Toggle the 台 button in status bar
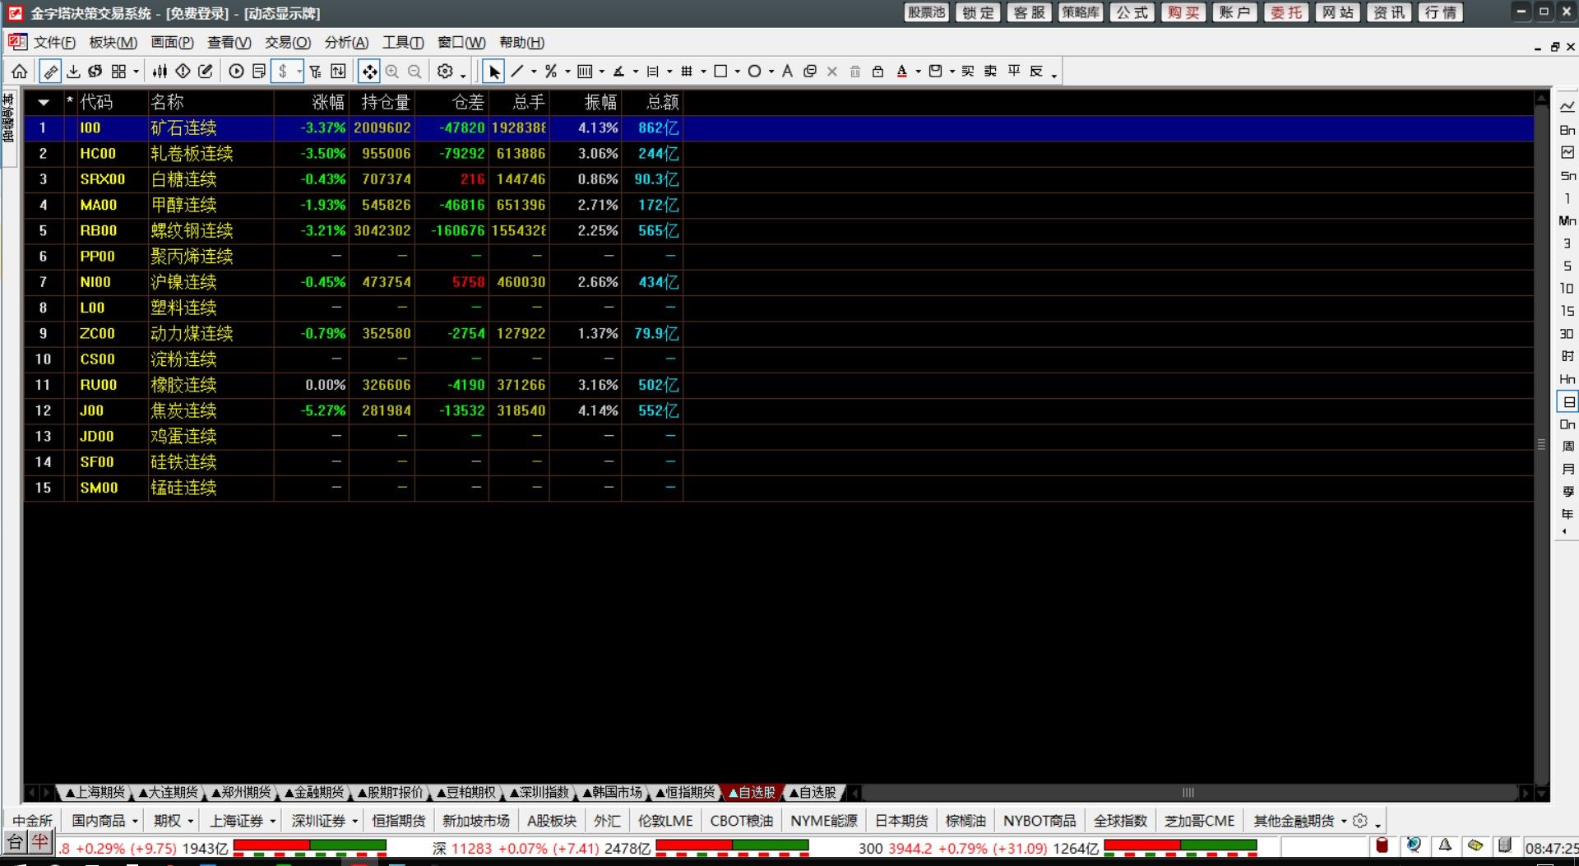This screenshot has height=866, width=1579. [x=15, y=842]
